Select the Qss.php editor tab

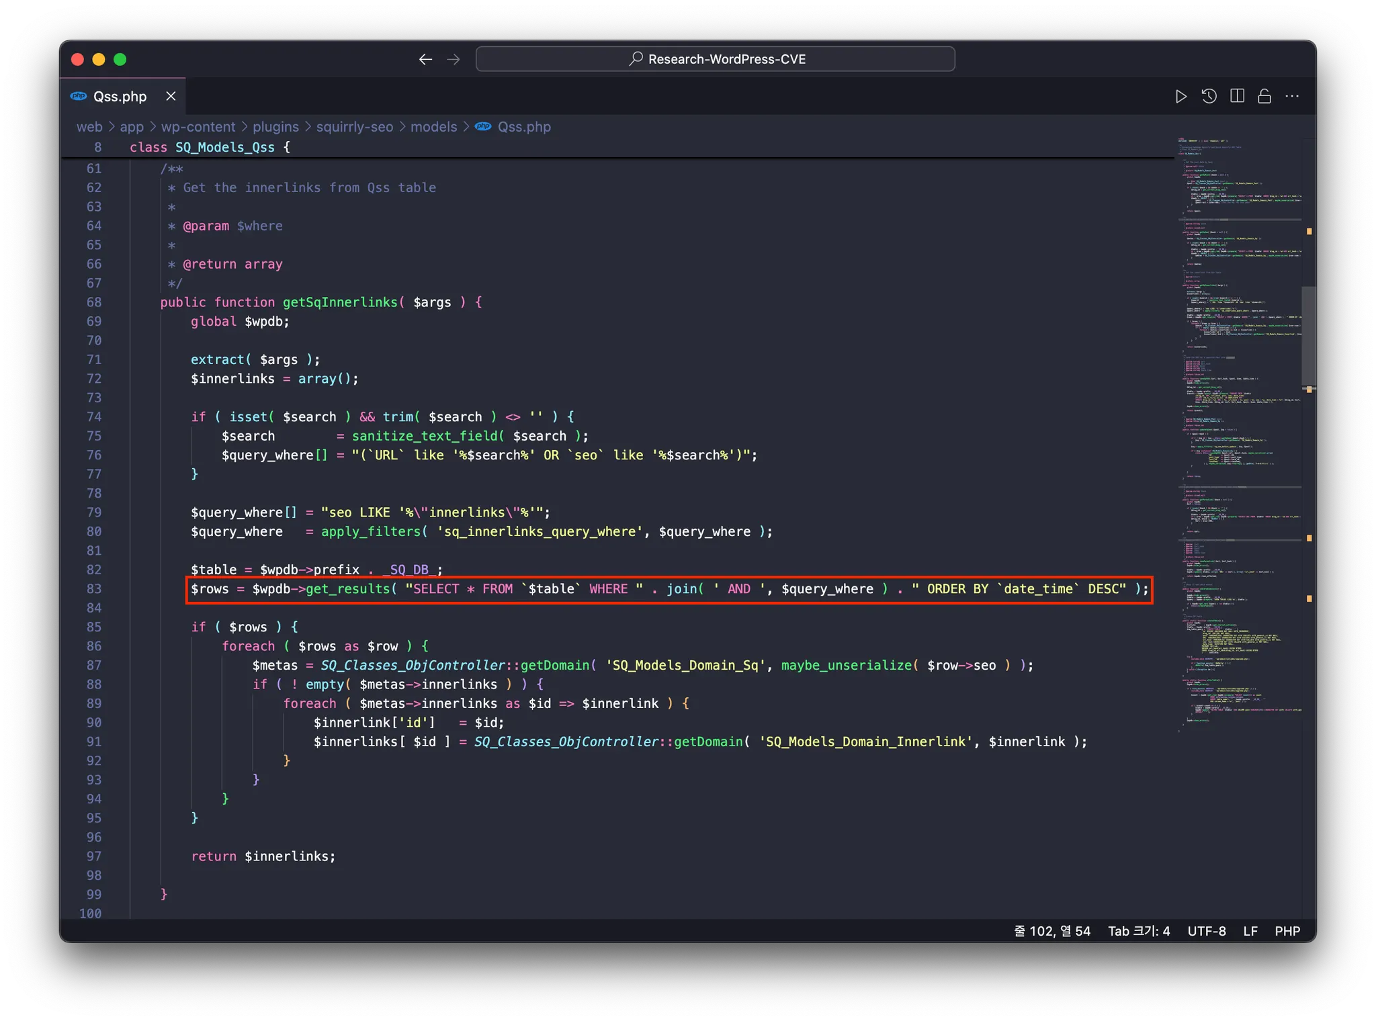[x=120, y=97]
